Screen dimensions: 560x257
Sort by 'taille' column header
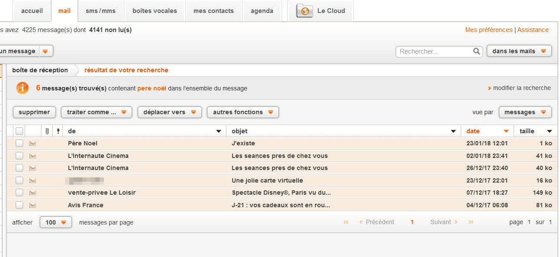(x=536, y=131)
